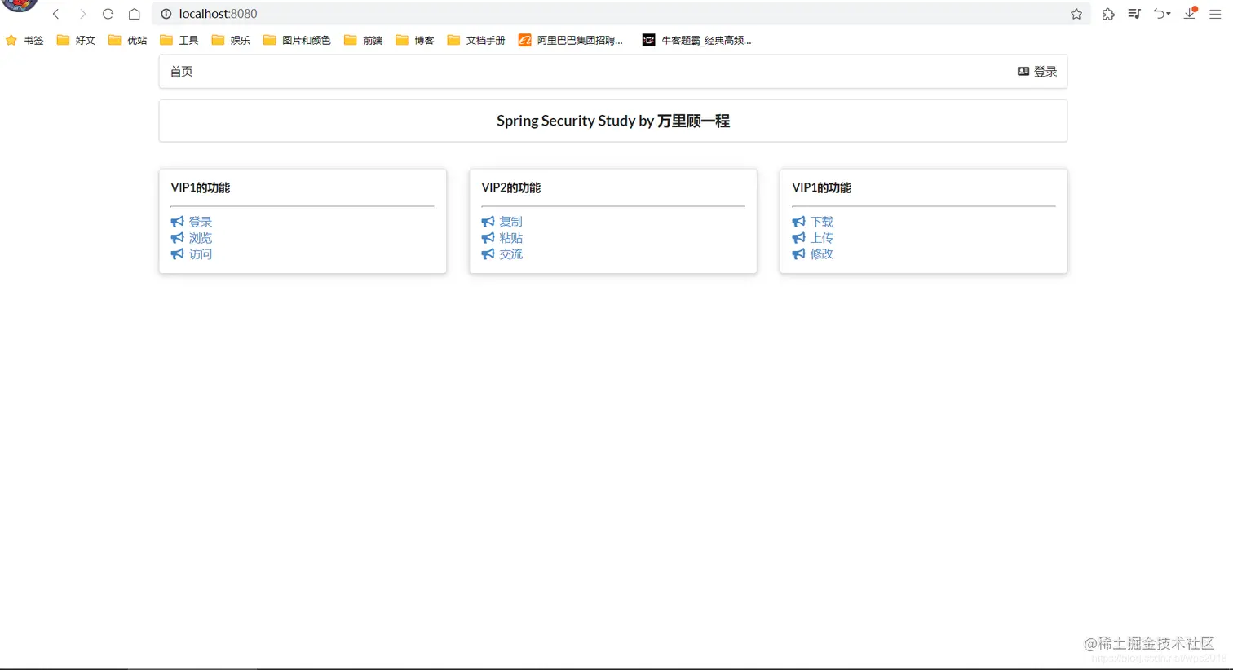The image size is (1233, 670).
Task: Click the bullhorn icon beside 粘贴
Action: pyautogui.click(x=488, y=238)
